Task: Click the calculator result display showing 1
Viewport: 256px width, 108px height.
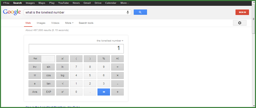Action: click(x=76, y=48)
